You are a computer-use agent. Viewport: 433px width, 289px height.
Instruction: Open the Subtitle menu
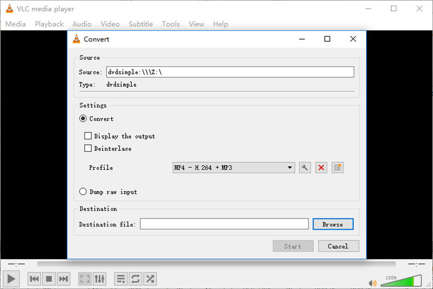click(x=141, y=24)
